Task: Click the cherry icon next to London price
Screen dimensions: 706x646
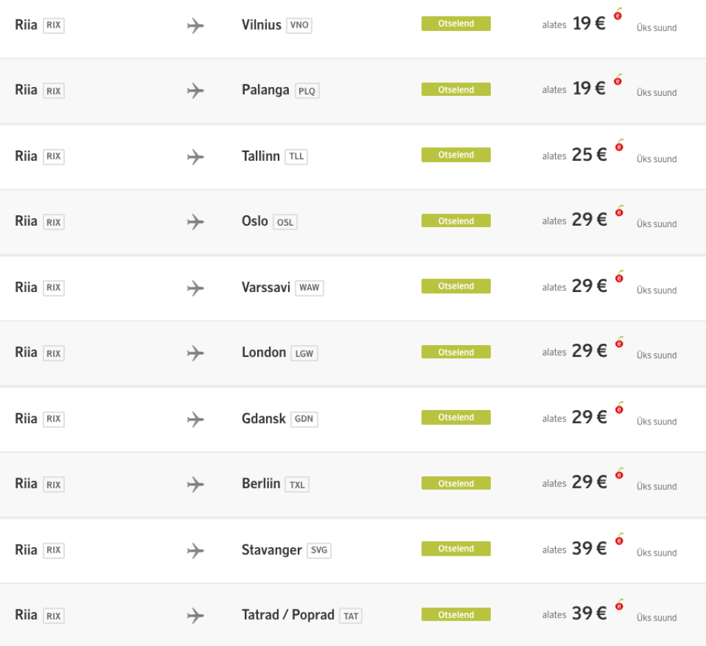Action: [x=618, y=342]
